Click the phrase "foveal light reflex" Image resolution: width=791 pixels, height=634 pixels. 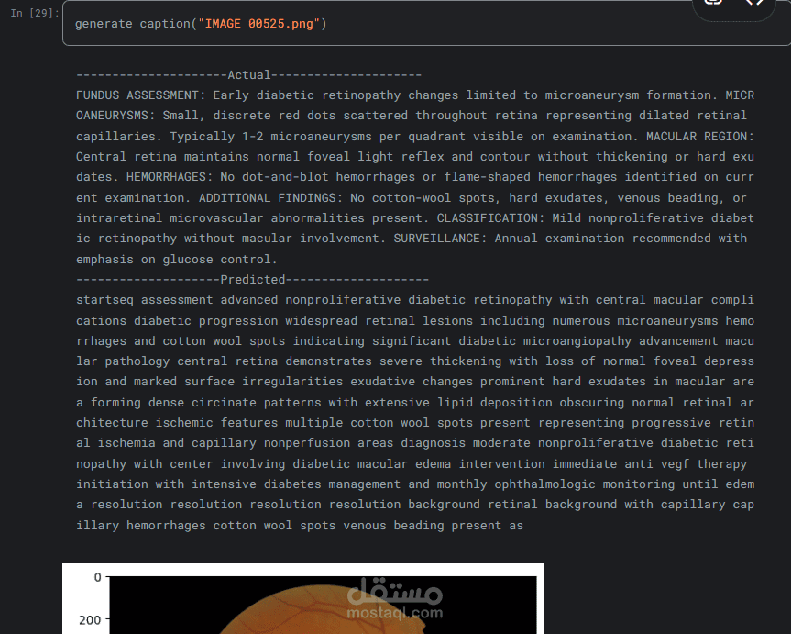pyautogui.click(x=375, y=157)
